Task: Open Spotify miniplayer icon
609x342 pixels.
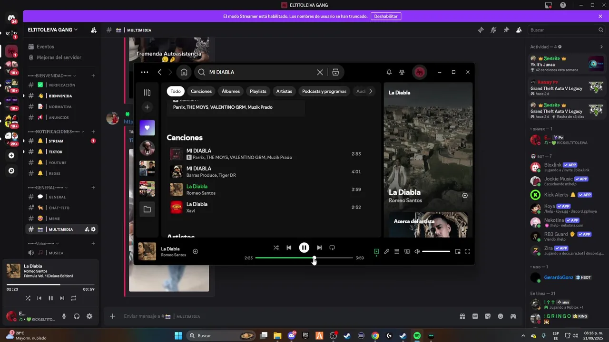Action: tap(457, 251)
